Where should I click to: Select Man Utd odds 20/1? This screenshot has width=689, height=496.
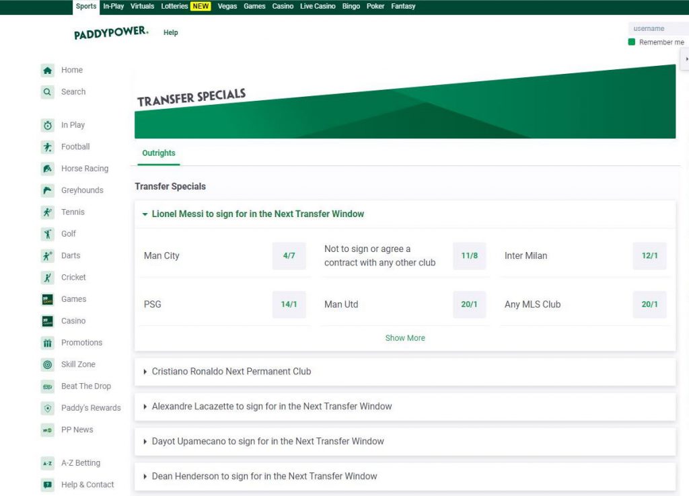(x=469, y=304)
